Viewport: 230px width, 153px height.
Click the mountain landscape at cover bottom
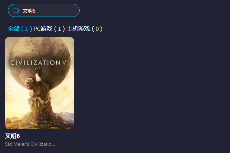coord(65,116)
